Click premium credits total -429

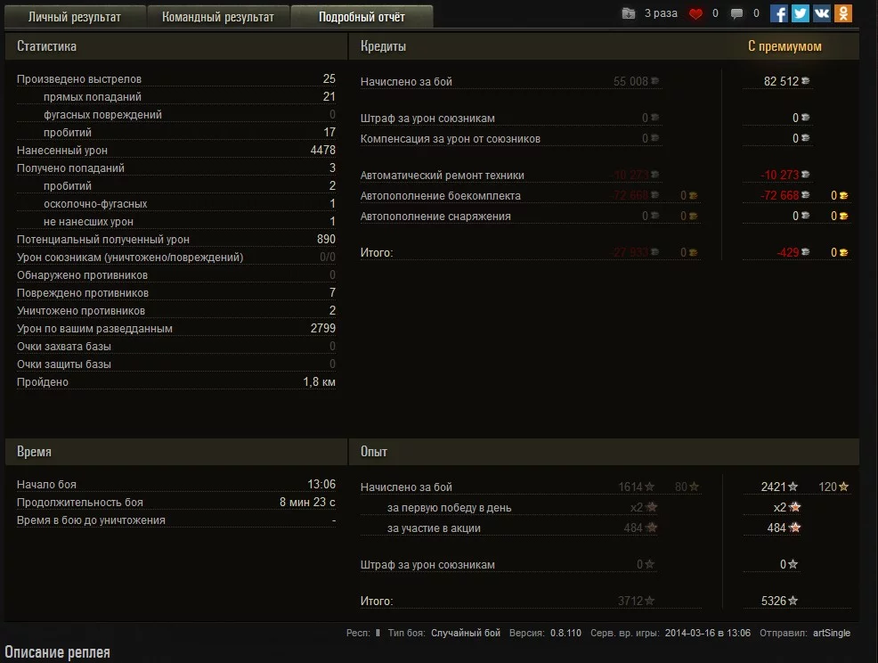pos(788,253)
